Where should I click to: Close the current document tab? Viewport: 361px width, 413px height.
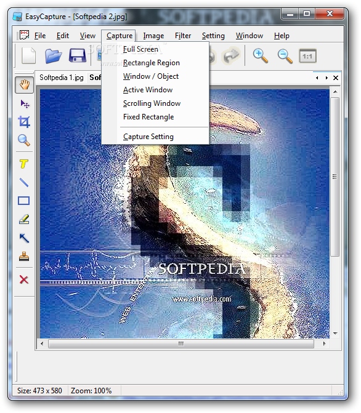coord(335,78)
